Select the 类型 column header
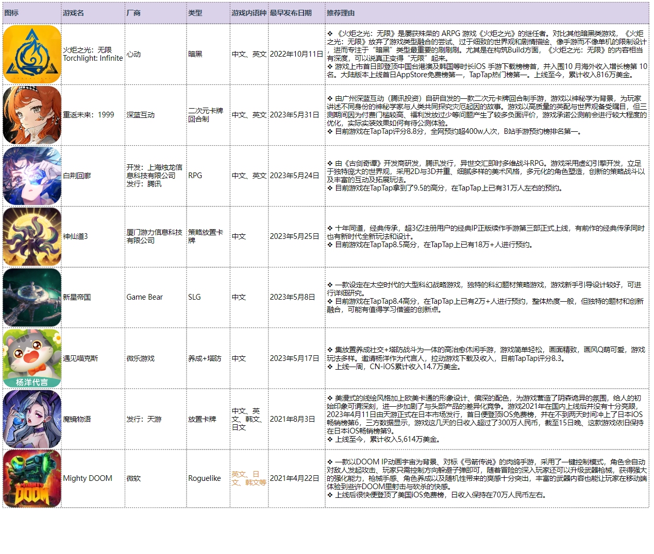Viewport: 654px width, 554px height. [x=195, y=13]
